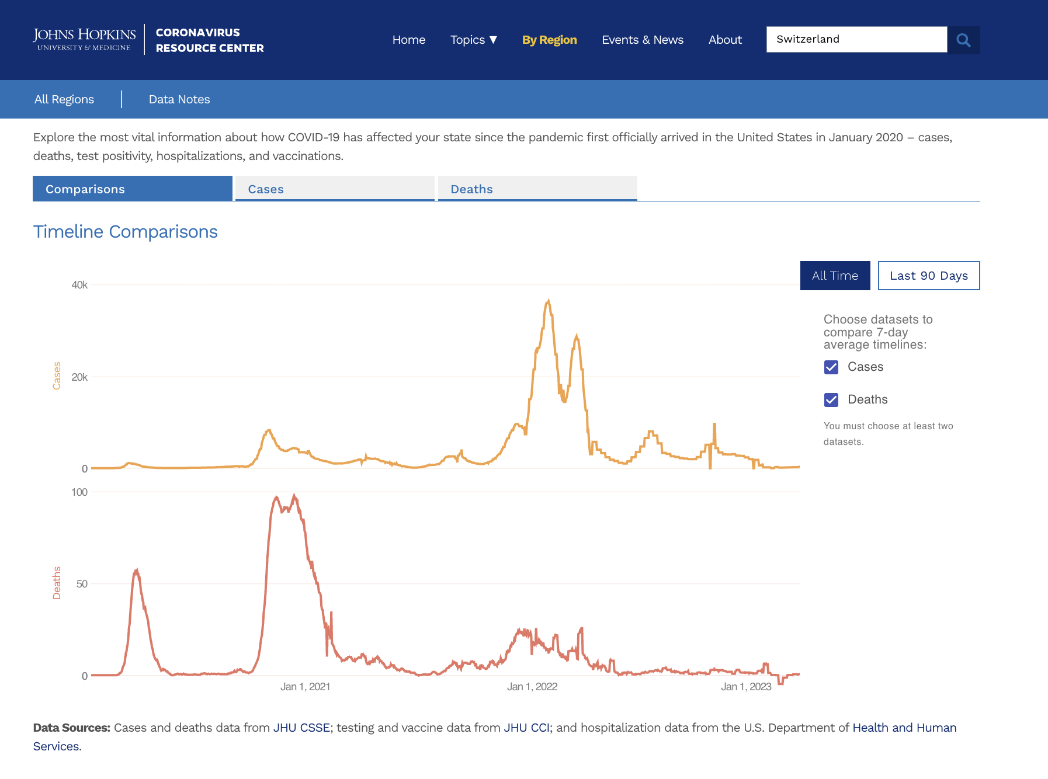The height and width of the screenshot is (779, 1048).
Task: Click the Johns Hopkins University logo
Action: 84,40
